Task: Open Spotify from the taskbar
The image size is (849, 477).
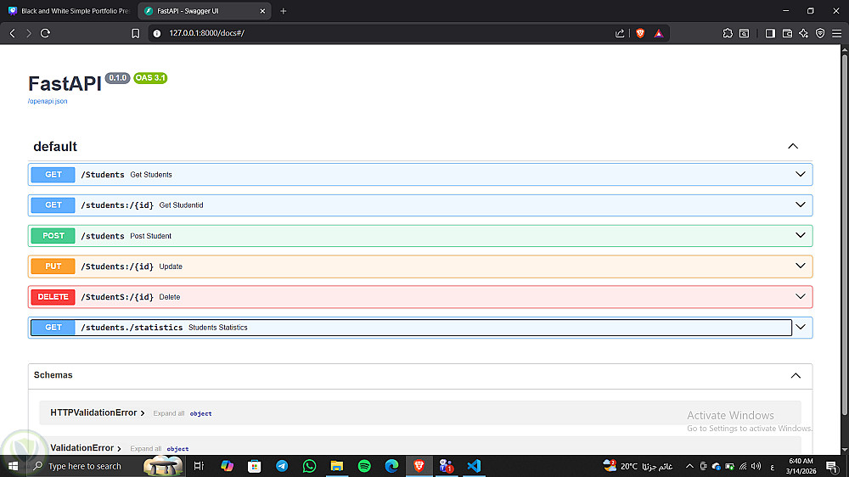Action: click(x=364, y=466)
